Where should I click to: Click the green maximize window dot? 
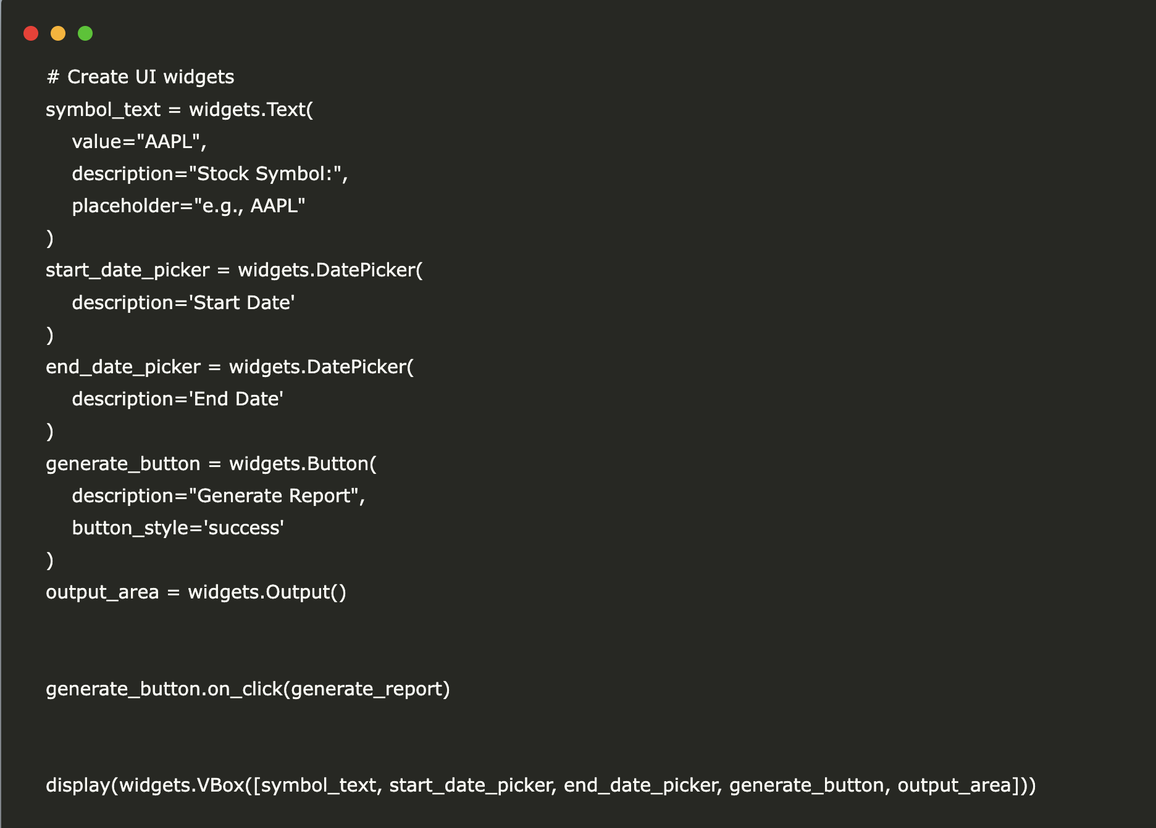85,33
